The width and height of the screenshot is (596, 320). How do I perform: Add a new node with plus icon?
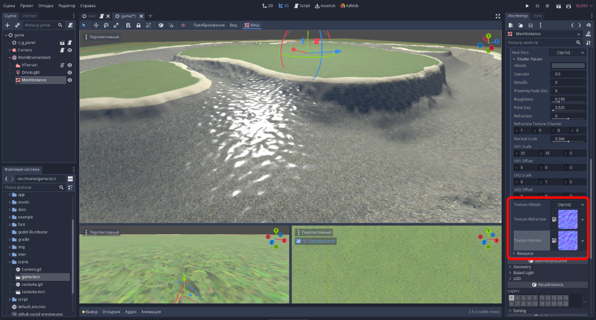pyautogui.click(x=7, y=25)
